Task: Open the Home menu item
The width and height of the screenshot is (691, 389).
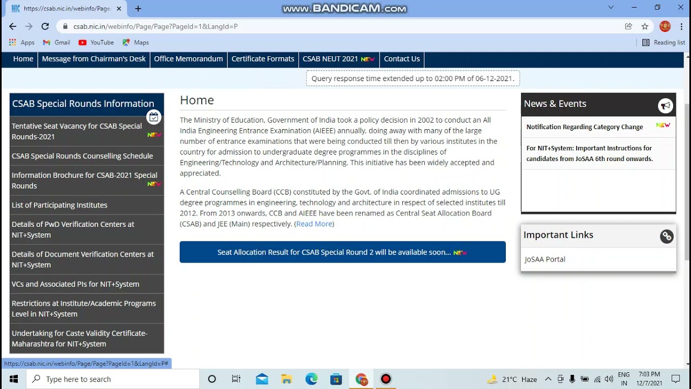Action: coord(23,59)
